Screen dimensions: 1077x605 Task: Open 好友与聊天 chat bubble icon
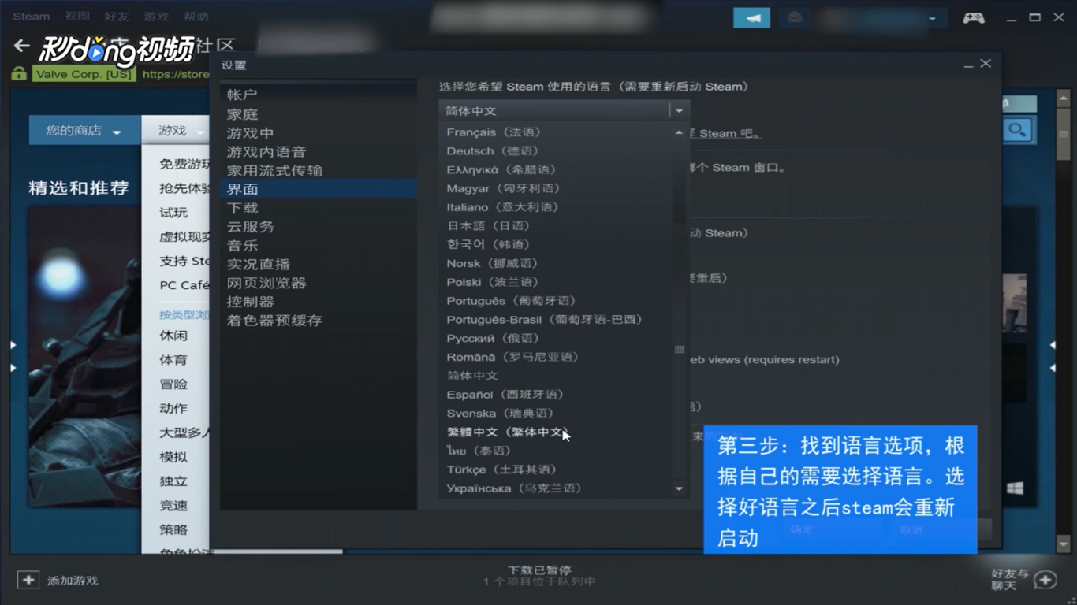coord(1045,577)
